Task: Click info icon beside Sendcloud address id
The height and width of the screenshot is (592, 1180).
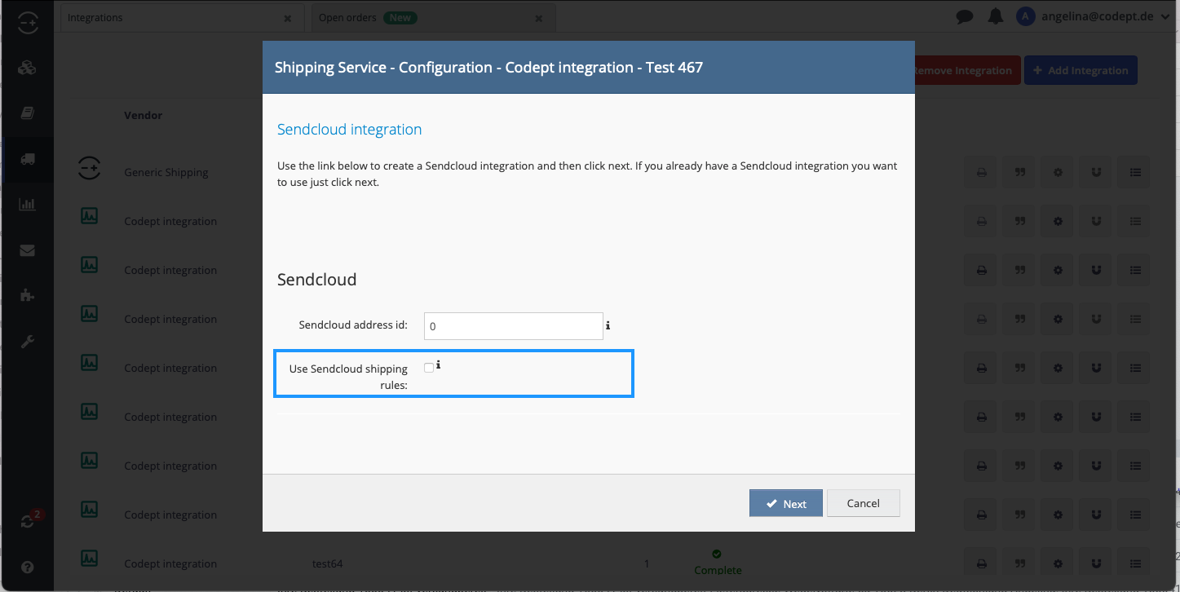Action: [608, 325]
